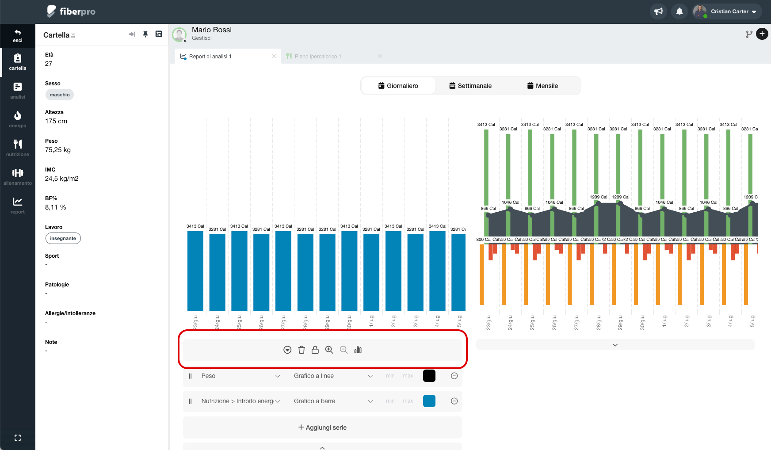Pin the Cartella panel
This screenshot has width=771, height=450.
click(x=145, y=34)
